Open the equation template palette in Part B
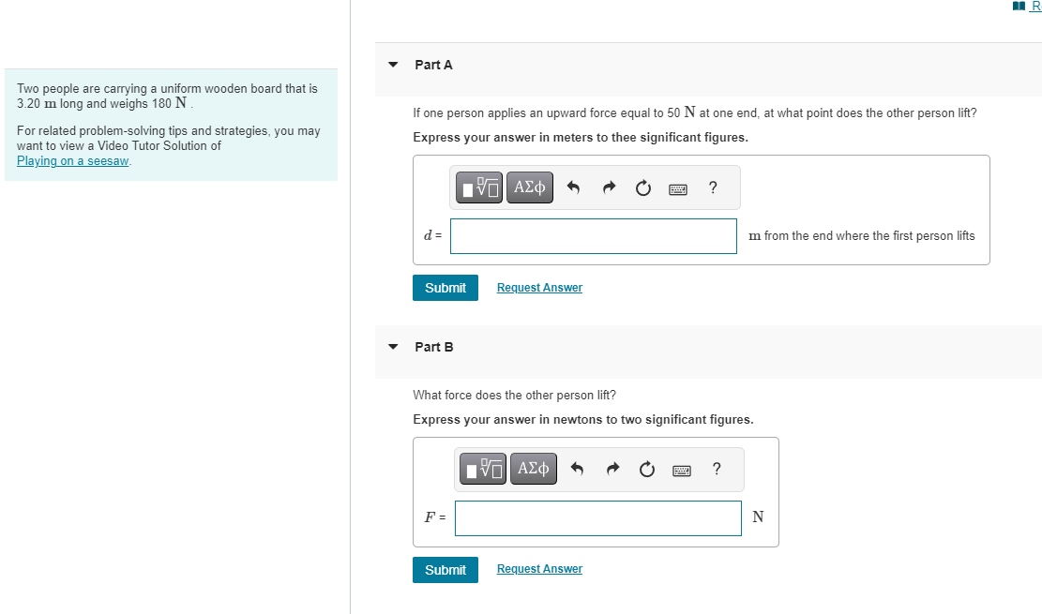Viewport: 1042px width, 614px height. click(482, 469)
